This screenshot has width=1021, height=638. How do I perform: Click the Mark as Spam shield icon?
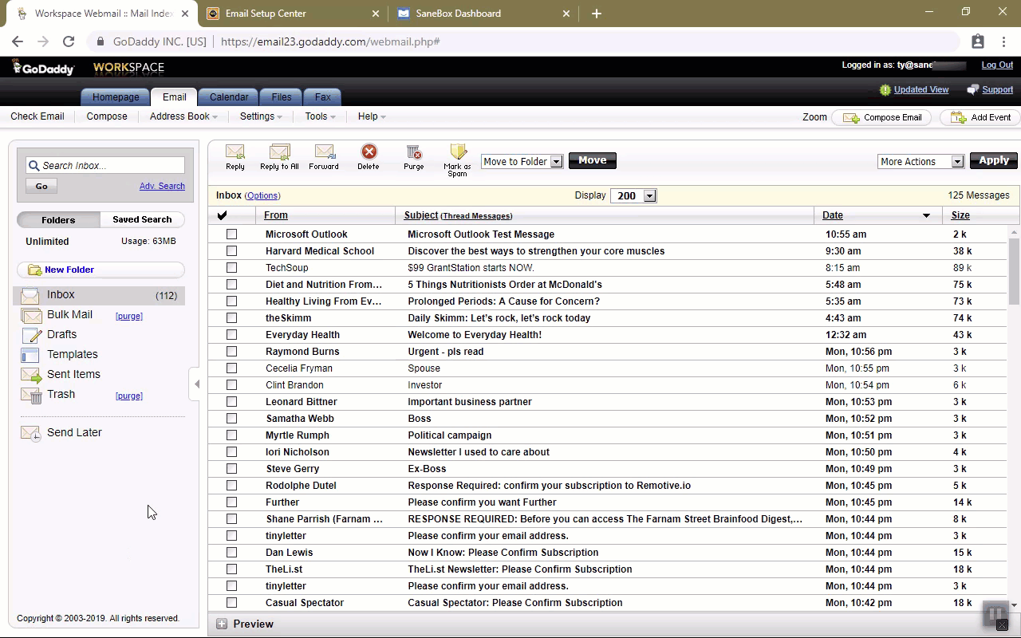click(458, 152)
